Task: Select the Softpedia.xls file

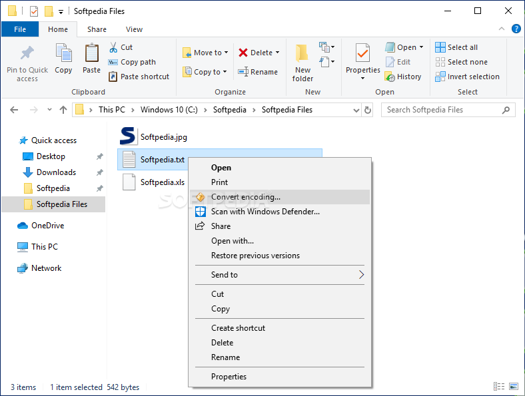Action: tap(154, 182)
